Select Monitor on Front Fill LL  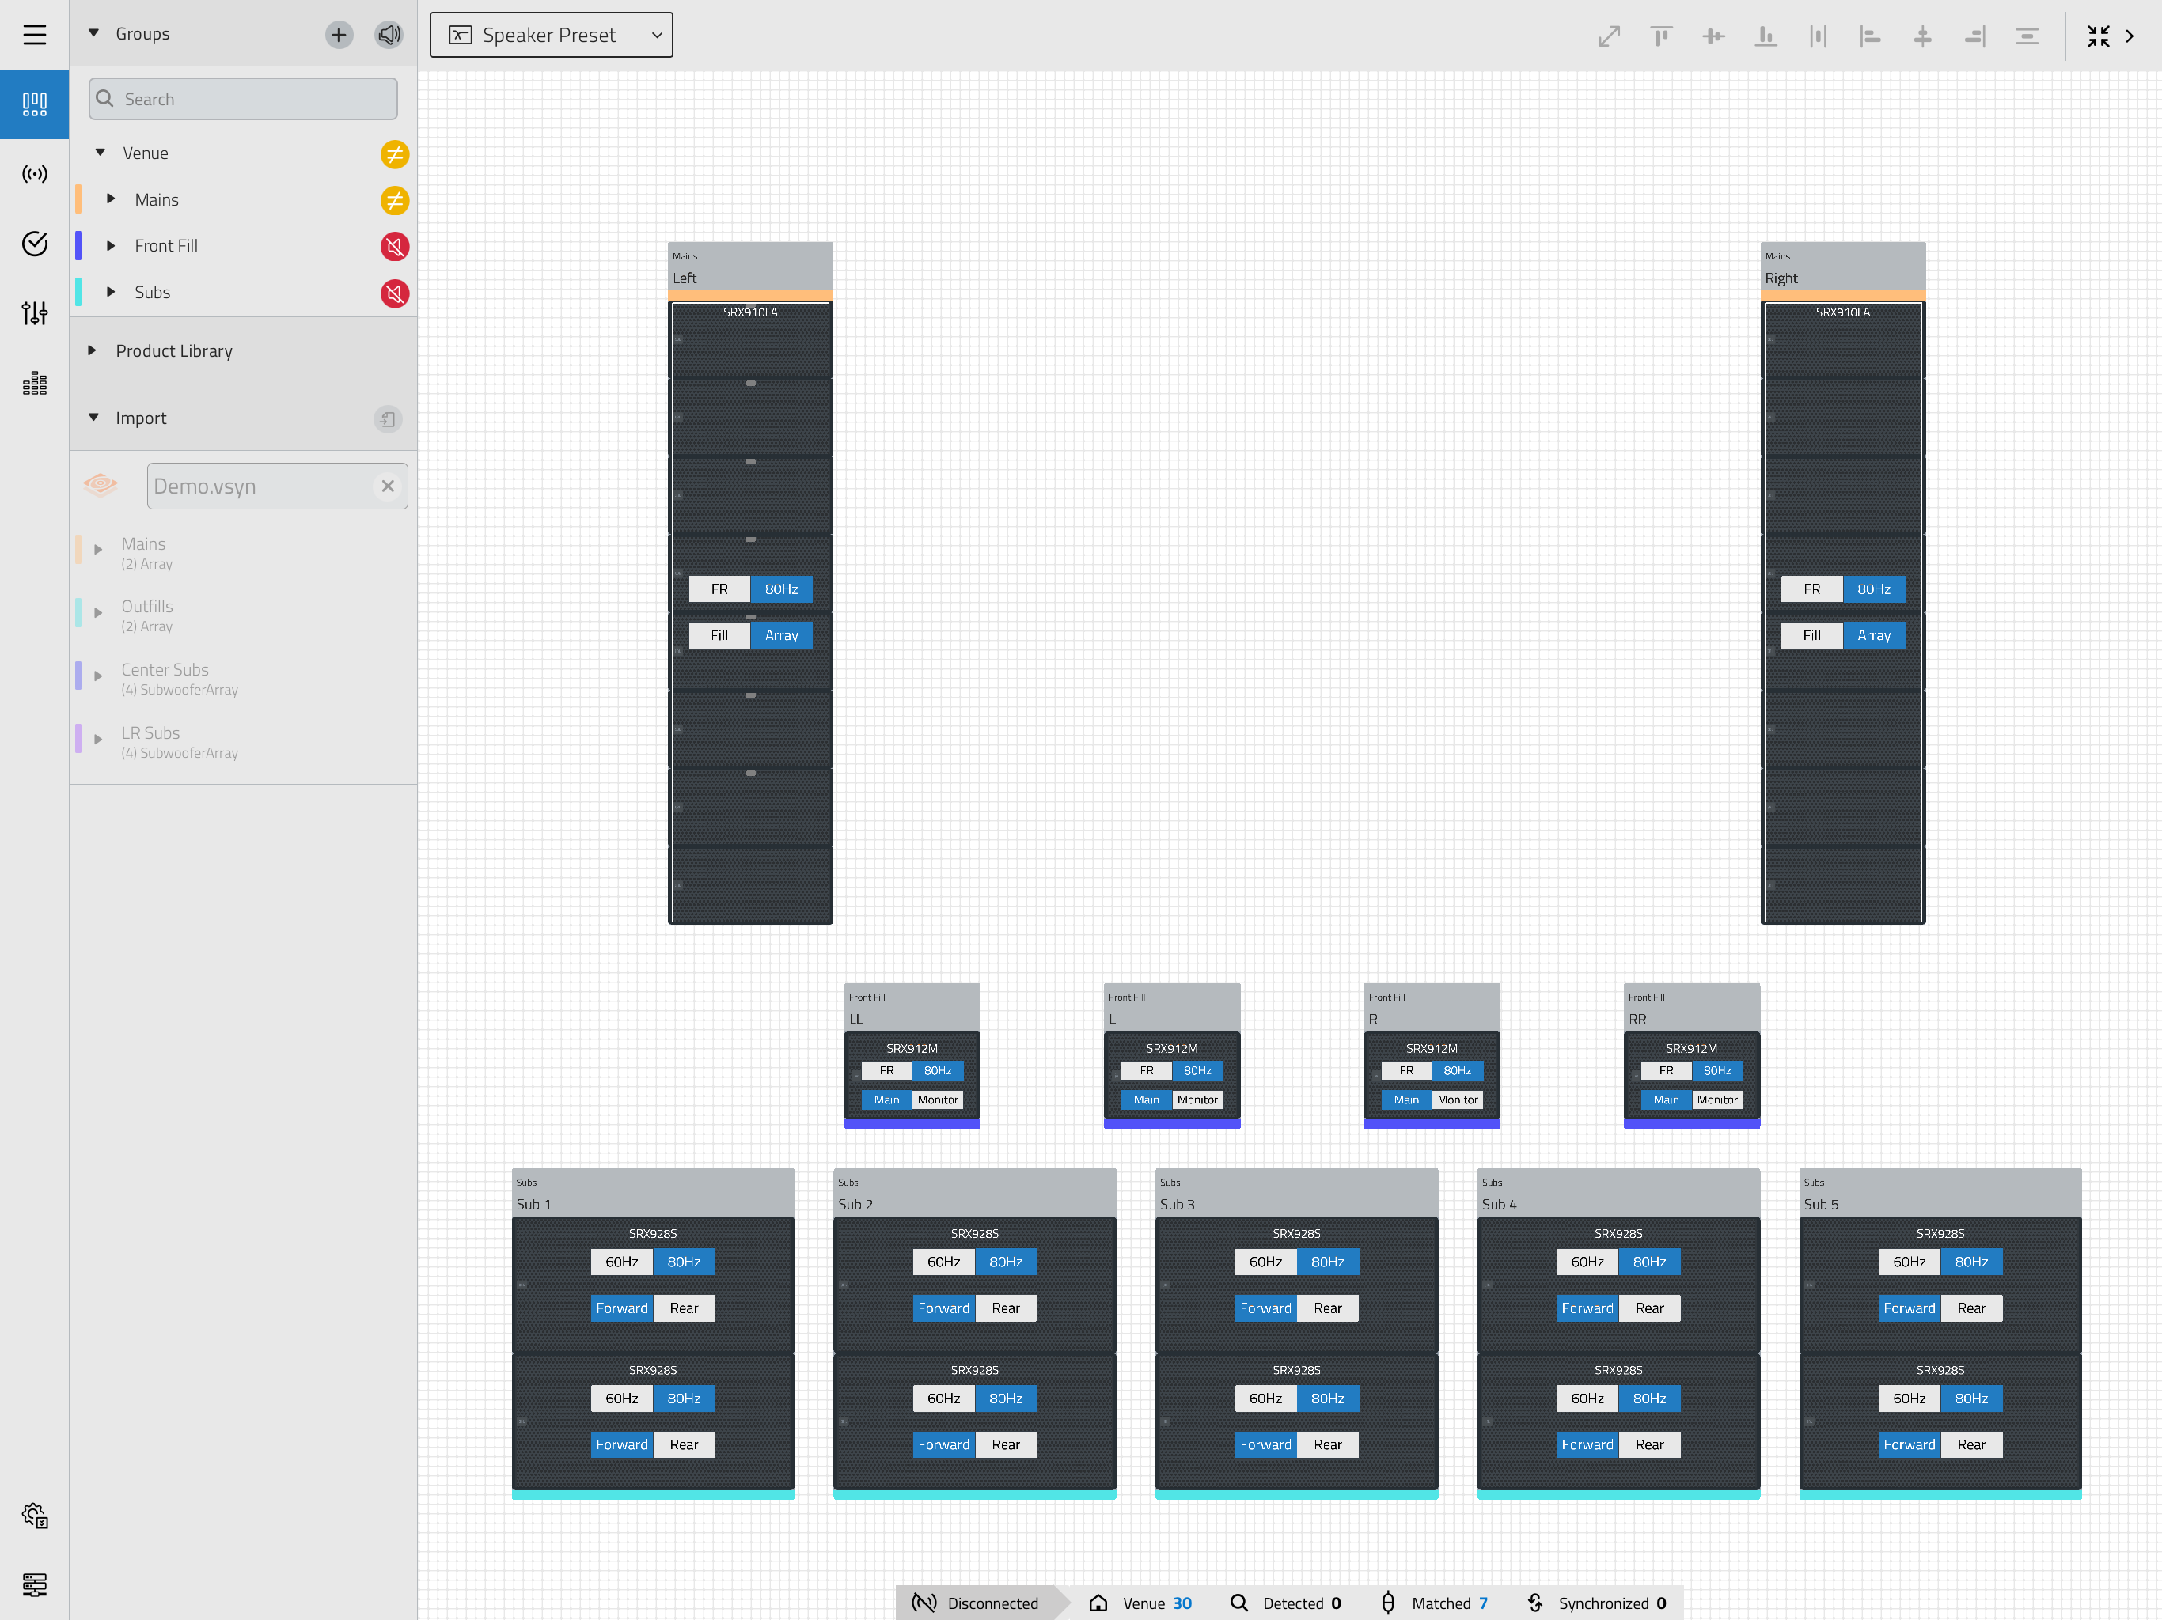tap(937, 1100)
